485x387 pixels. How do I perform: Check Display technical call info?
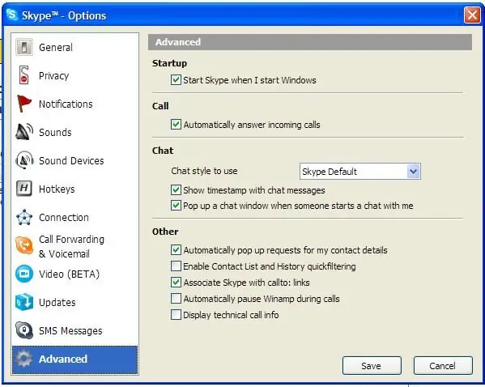click(176, 315)
